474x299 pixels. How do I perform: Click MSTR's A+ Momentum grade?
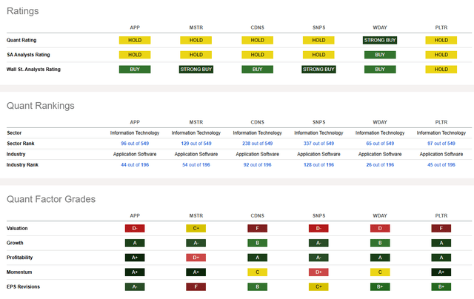196,272
